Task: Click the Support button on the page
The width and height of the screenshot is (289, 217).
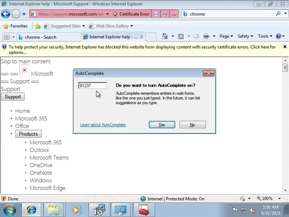Action: [x=13, y=97]
